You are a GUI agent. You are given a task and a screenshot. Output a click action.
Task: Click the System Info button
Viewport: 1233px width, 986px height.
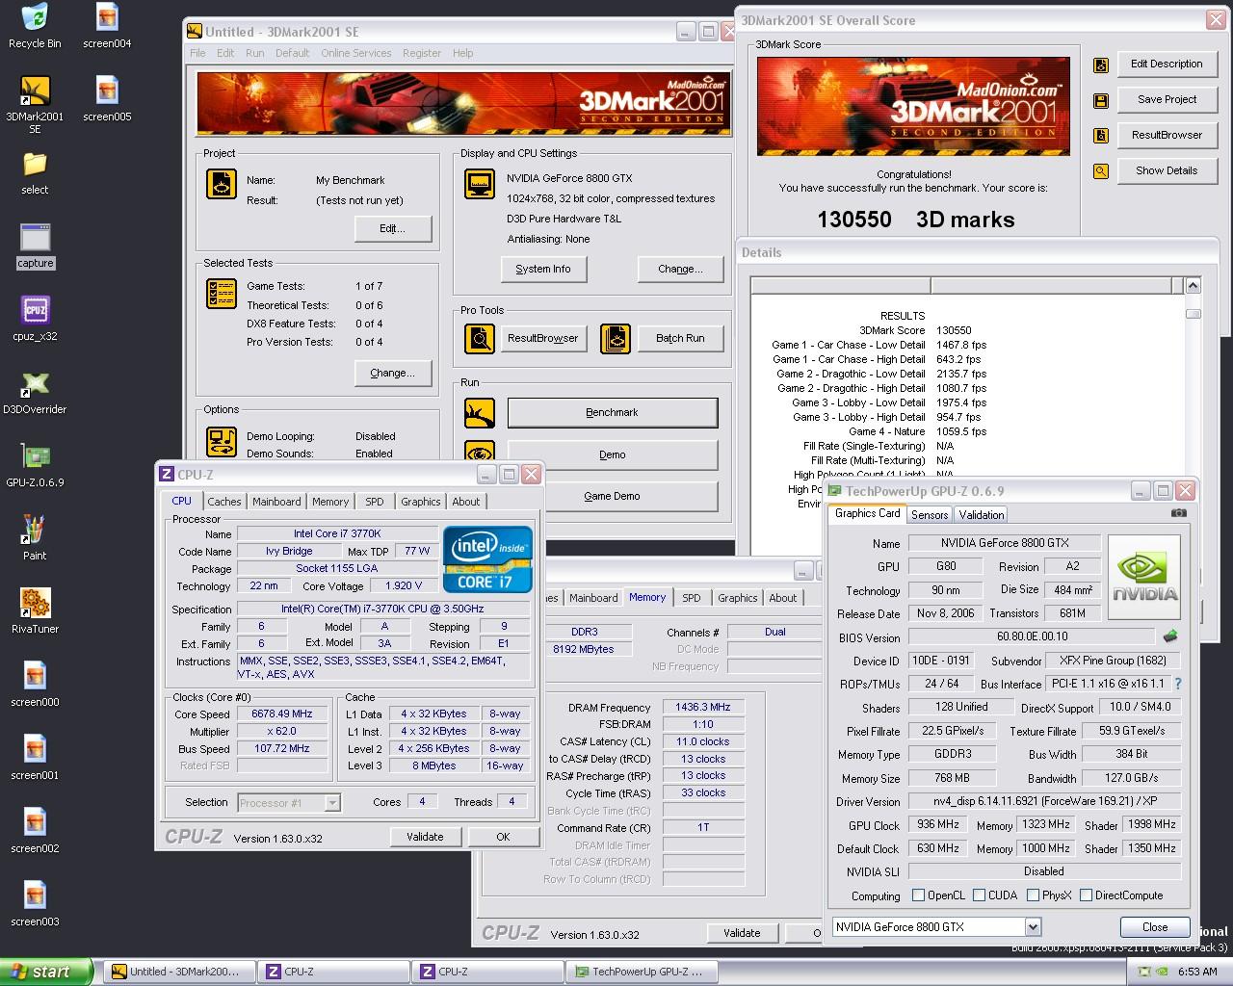[543, 269]
